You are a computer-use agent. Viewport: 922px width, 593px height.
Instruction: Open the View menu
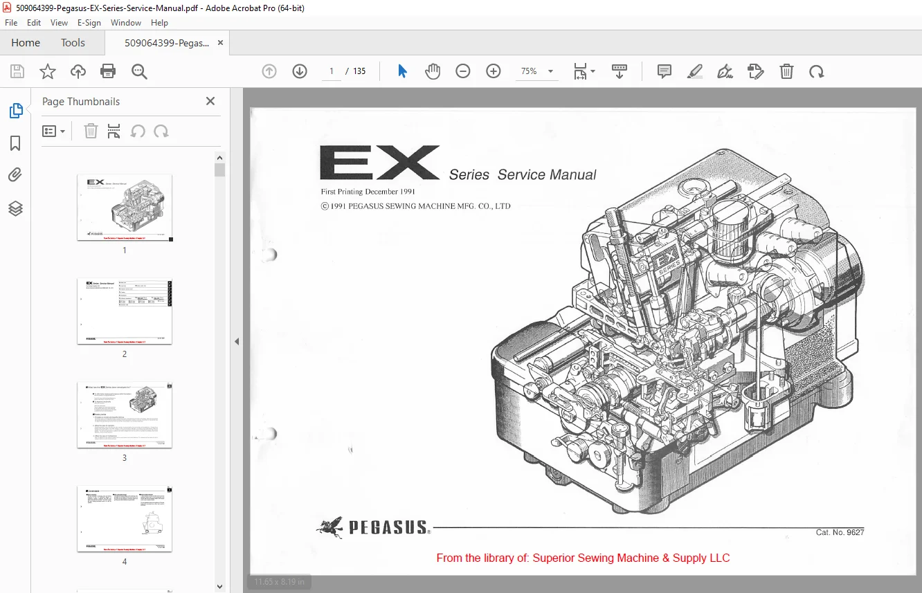(60, 23)
